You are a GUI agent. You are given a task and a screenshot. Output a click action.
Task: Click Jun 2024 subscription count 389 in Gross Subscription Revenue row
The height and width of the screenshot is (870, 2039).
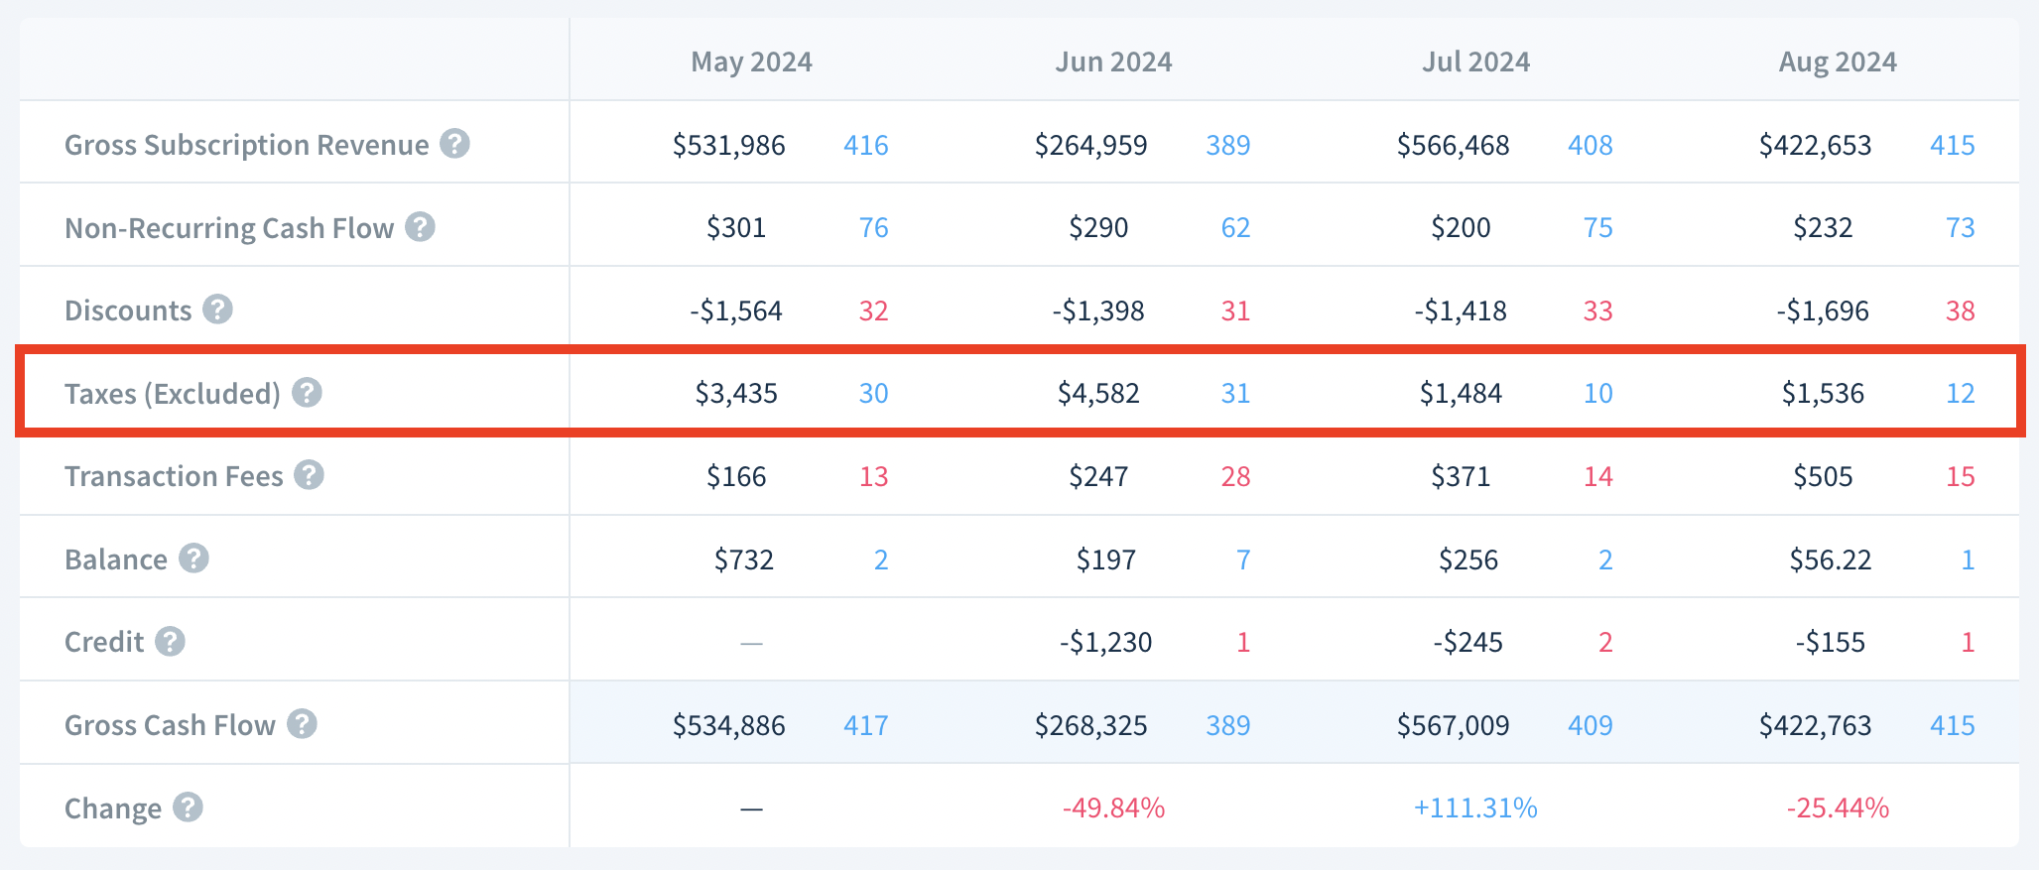pos(1227,145)
